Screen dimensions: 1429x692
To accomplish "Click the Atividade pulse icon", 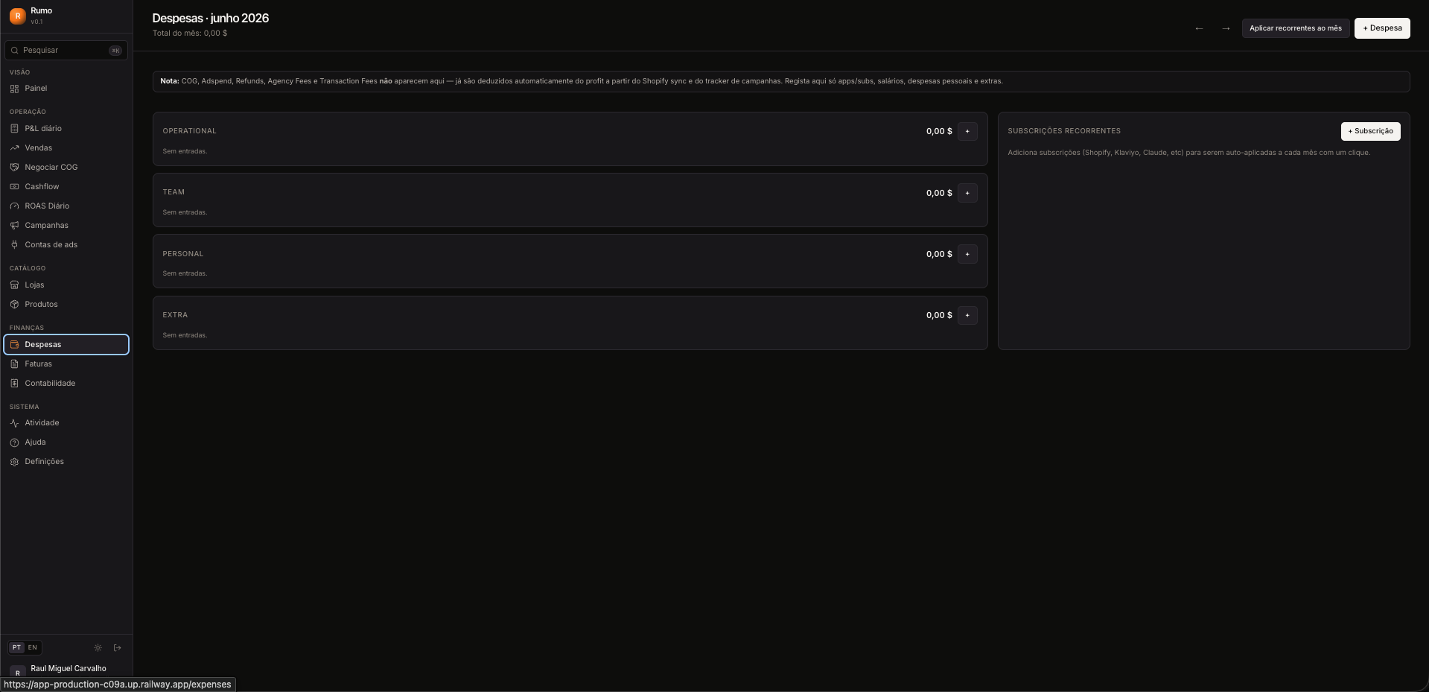I will click(x=14, y=423).
